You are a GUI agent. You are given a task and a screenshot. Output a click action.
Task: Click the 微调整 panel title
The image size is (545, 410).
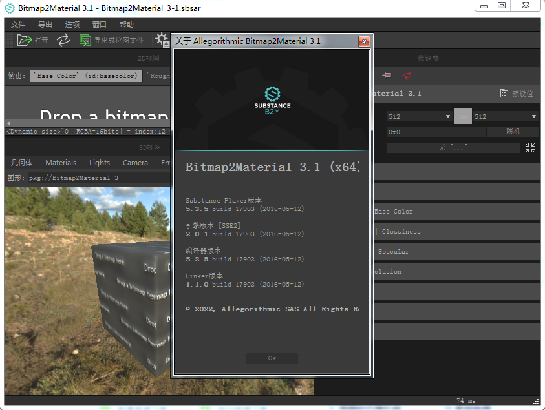(428, 58)
